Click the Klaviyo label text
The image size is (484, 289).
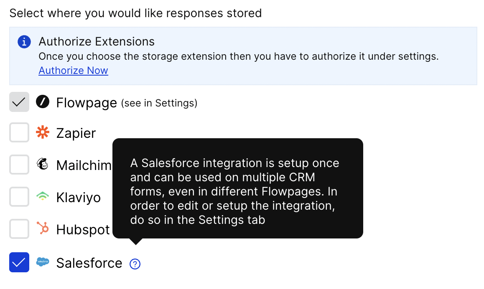point(79,198)
